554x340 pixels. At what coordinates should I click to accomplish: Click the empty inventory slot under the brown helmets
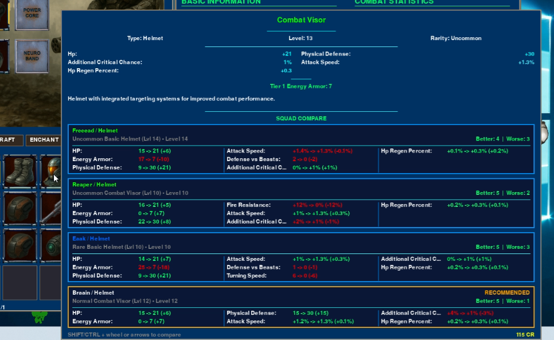(x=20, y=283)
